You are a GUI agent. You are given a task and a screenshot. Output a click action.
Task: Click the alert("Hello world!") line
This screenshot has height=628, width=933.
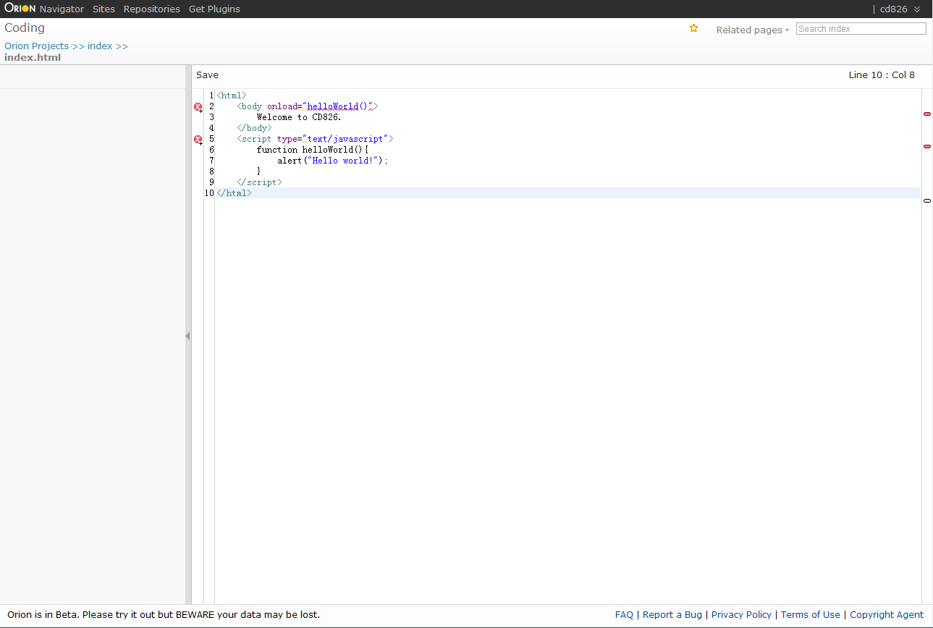click(x=333, y=161)
